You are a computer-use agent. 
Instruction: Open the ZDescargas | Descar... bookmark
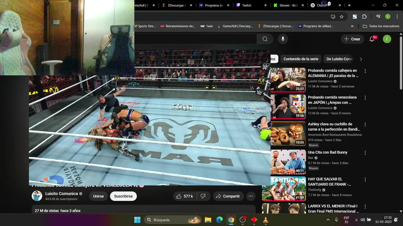tap(275, 26)
